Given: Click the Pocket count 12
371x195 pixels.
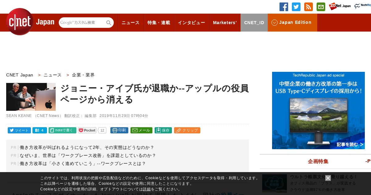Looking at the screenshot, I should tap(102, 130).
